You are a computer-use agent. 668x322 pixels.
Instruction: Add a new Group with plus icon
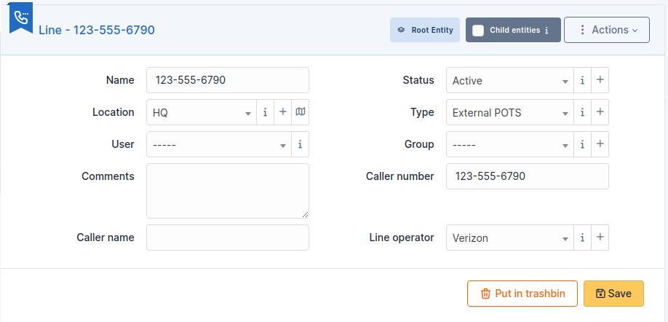click(x=600, y=144)
